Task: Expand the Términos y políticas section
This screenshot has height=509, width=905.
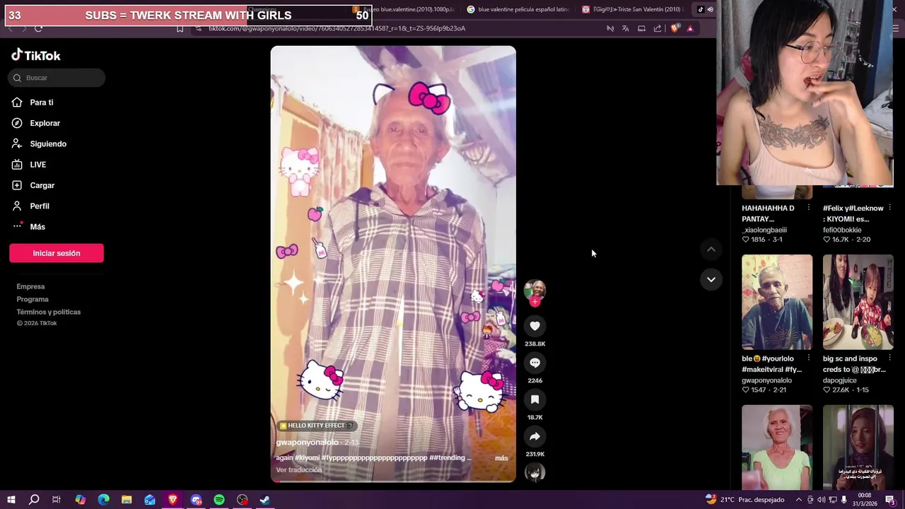Action: pyautogui.click(x=49, y=312)
